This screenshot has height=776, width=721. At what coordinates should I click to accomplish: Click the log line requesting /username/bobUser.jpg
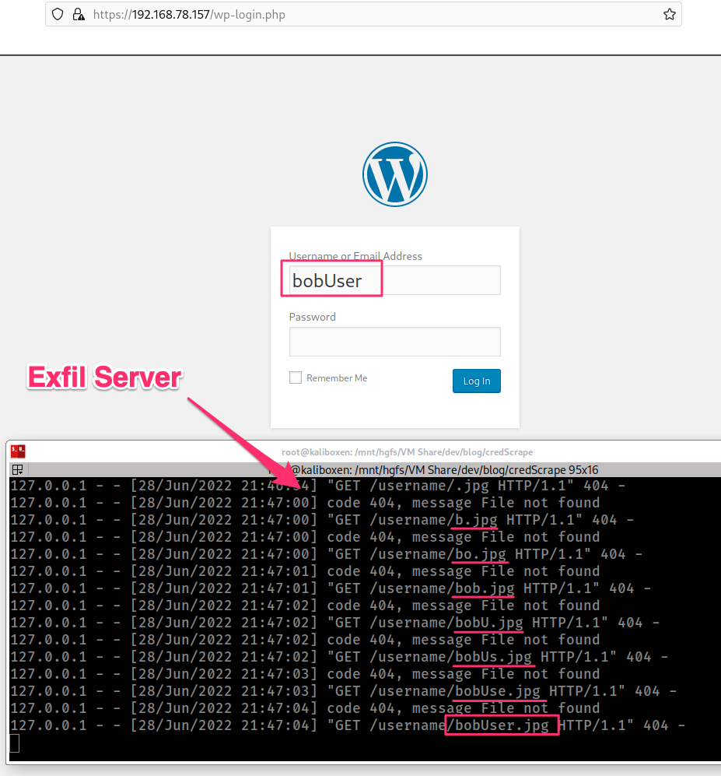point(348,725)
